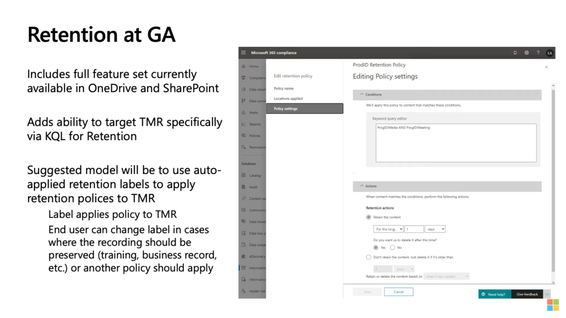The image size is (566, 318).
Task: Open the Permissions key icon
Action: coord(244,147)
